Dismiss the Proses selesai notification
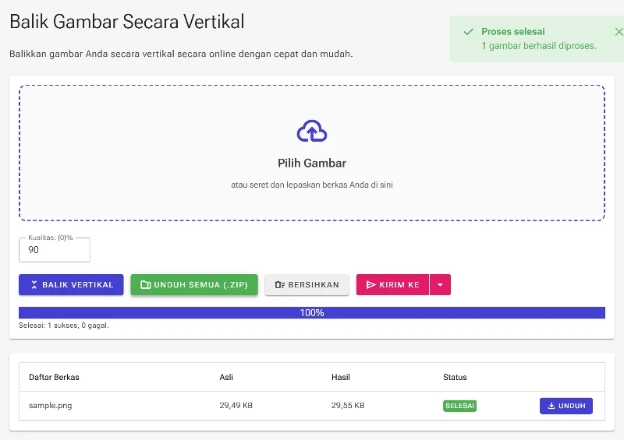 coord(619,32)
